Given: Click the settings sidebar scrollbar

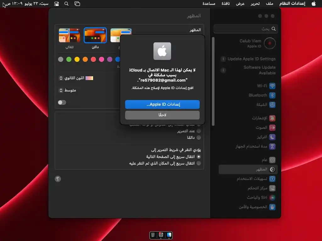Looking at the screenshot, I should pos(213,81).
